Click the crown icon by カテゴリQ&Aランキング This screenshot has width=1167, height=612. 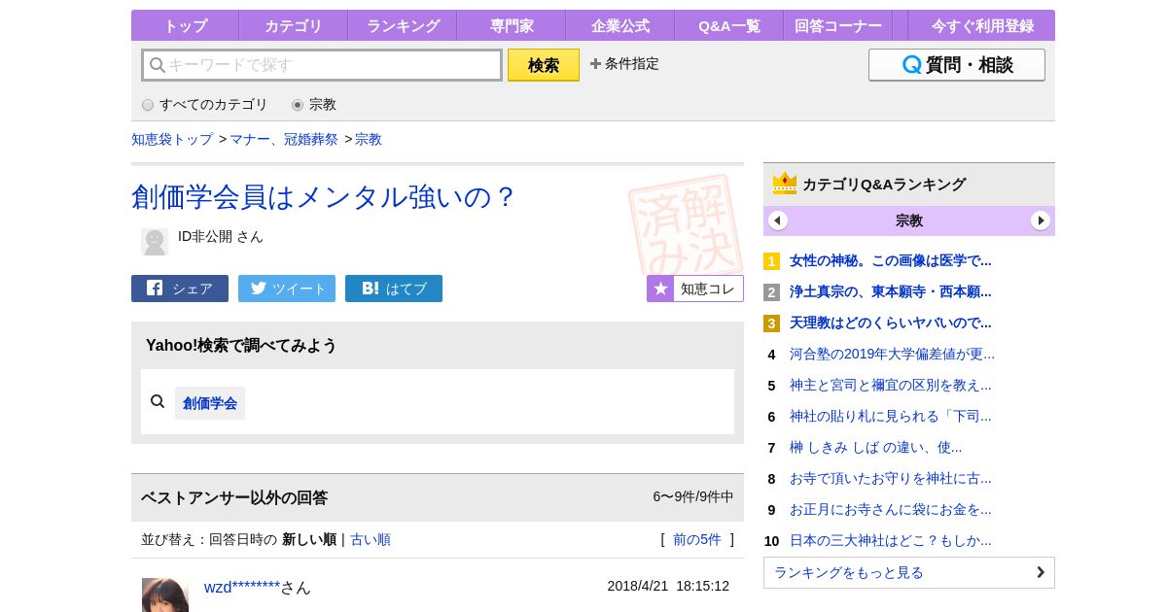pyautogui.click(x=785, y=184)
